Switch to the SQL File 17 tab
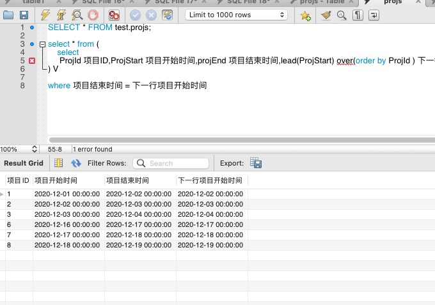This screenshot has height=305, width=435. (x=176, y=2)
